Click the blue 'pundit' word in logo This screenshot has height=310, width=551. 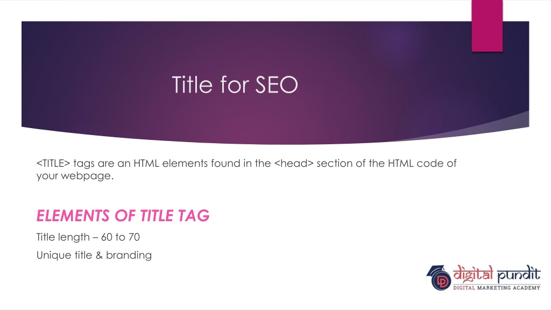pos(519,274)
